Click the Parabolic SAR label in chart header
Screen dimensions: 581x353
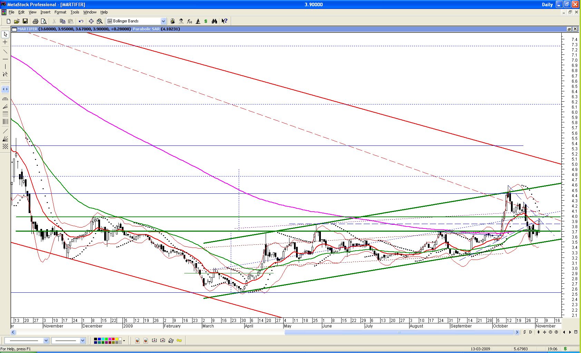tap(146, 29)
